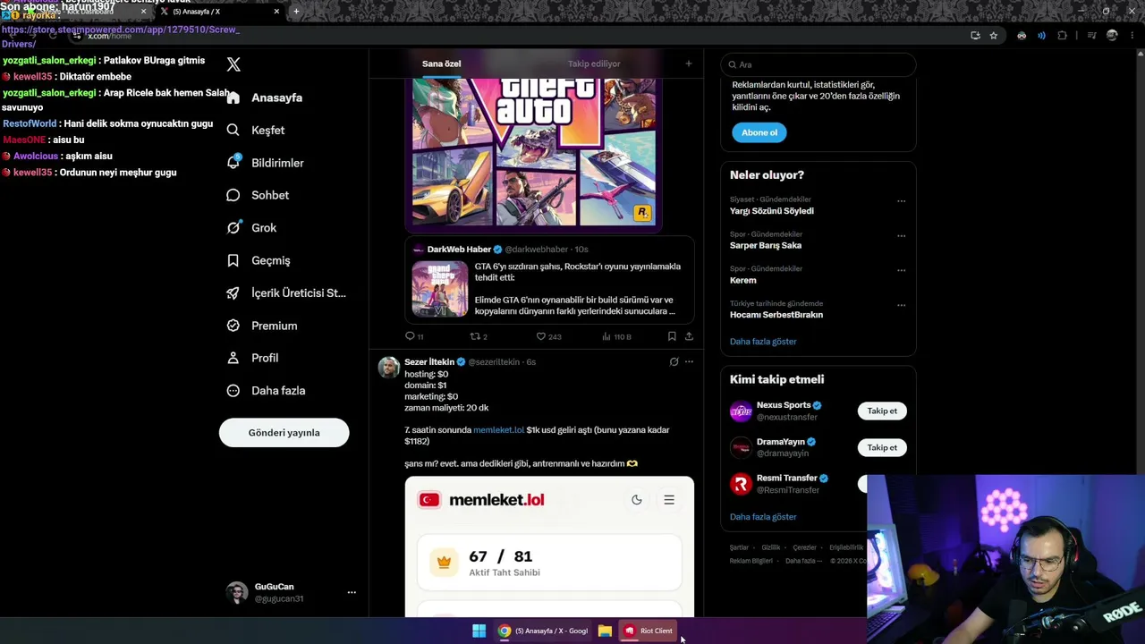Viewport: 1145px width, 644px height.
Task: Open the Gizlilik footer link
Action: tap(770, 547)
